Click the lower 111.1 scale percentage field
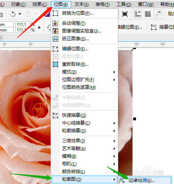 pos(23,30)
